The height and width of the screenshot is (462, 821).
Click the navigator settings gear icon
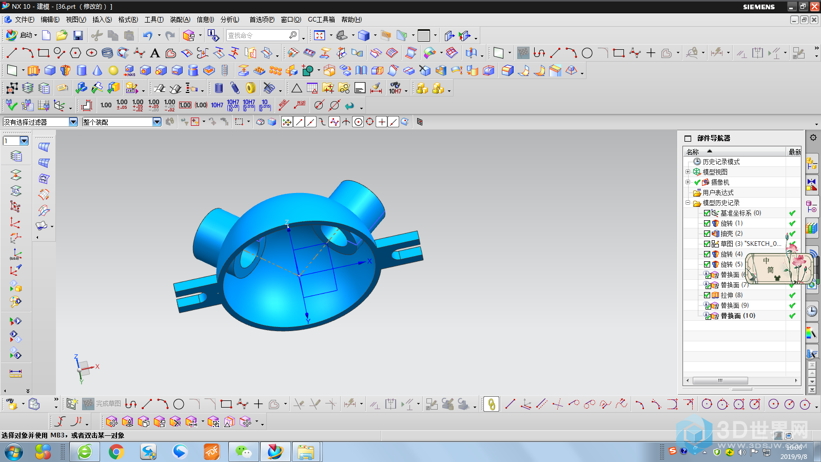coord(813,138)
